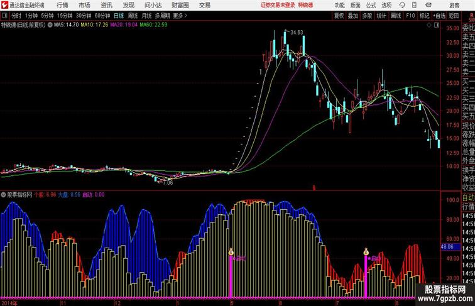475x306 pixels.
Task: Click the 股票指标网 indicator name
Action: click(19, 195)
